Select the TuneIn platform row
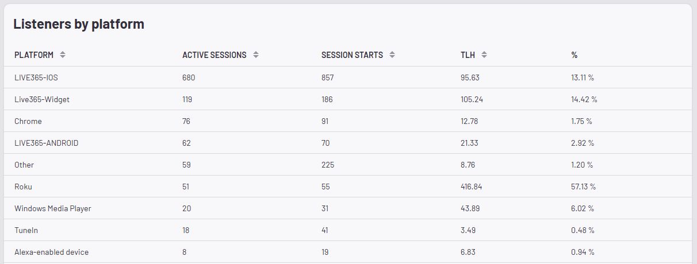Image resolution: width=697 pixels, height=264 pixels. 26,230
